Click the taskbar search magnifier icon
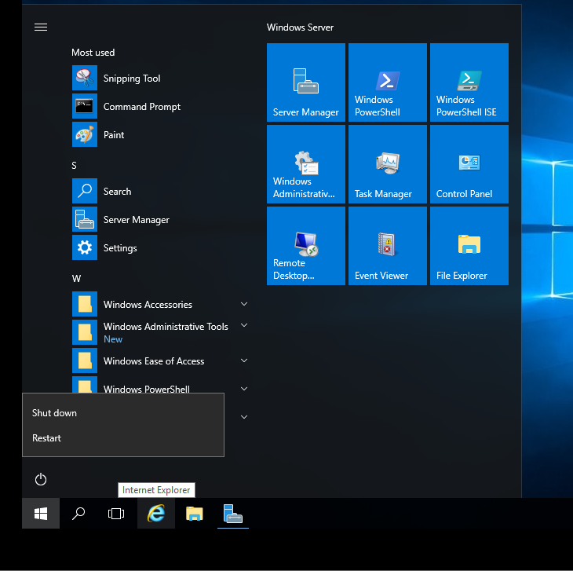This screenshot has width=573, height=571. pos(78,513)
